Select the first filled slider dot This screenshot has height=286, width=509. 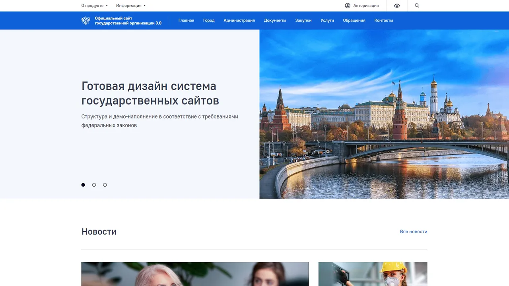[x=83, y=185]
